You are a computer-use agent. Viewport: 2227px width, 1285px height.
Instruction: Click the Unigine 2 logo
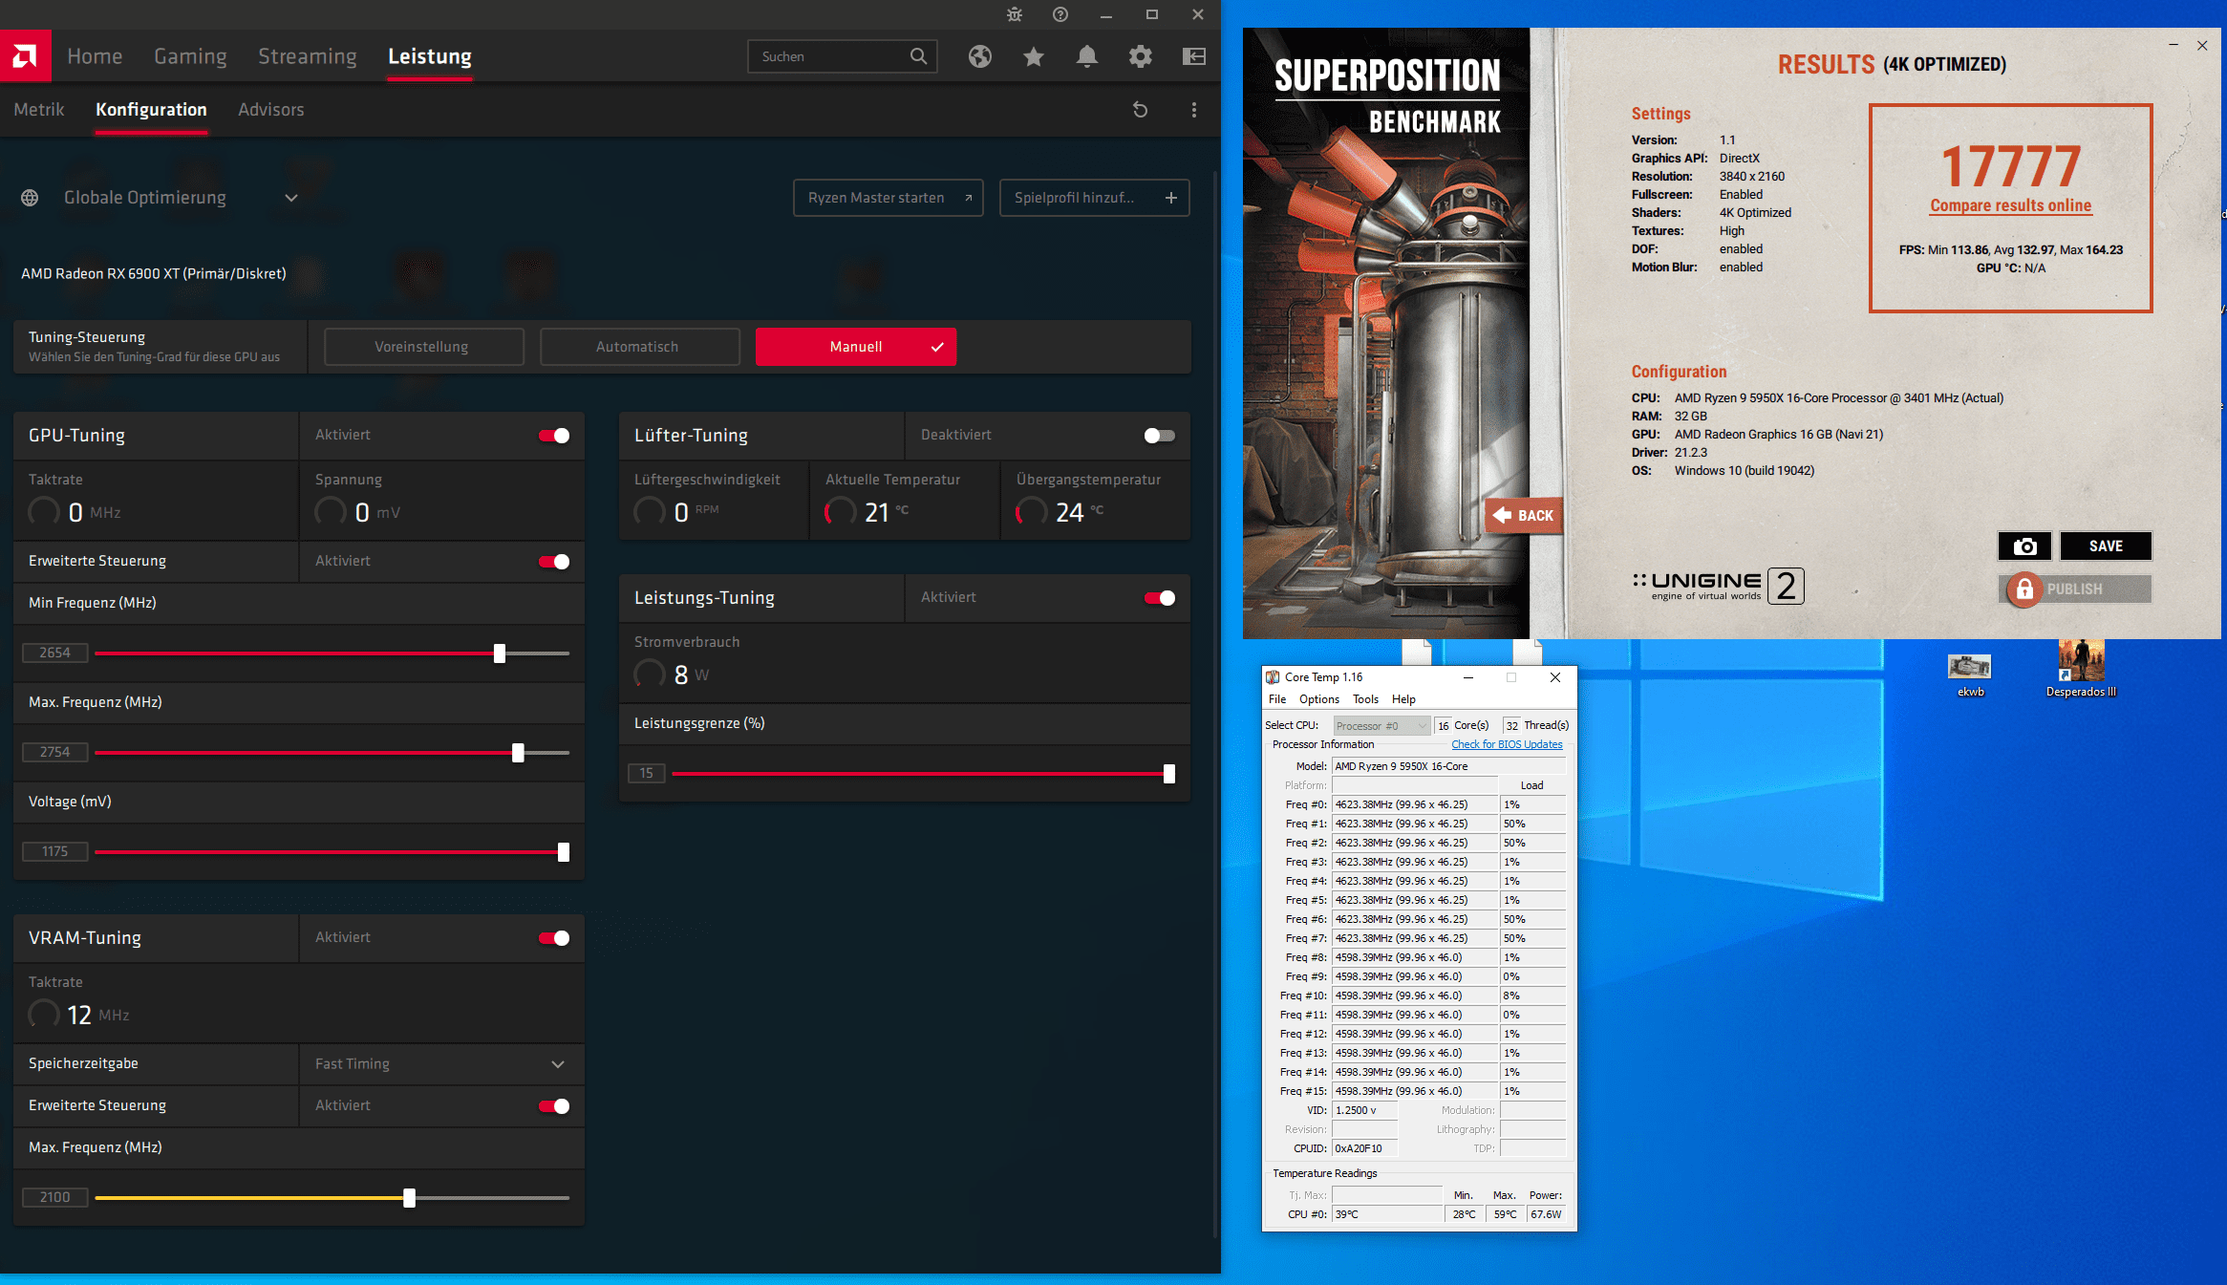(1719, 586)
